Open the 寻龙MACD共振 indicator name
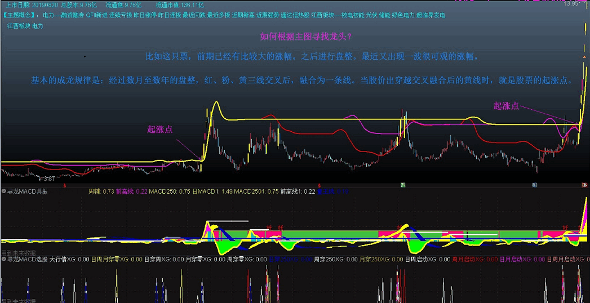590x303 pixels. click(28, 191)
